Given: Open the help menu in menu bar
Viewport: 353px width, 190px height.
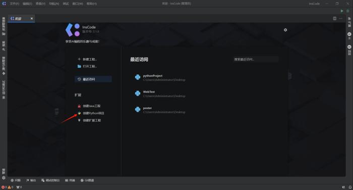Looking at the screenshot, I should point(92,4).
